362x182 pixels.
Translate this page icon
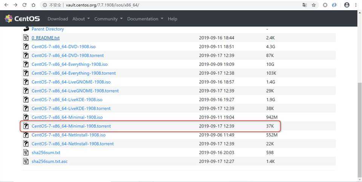[305, 5]
